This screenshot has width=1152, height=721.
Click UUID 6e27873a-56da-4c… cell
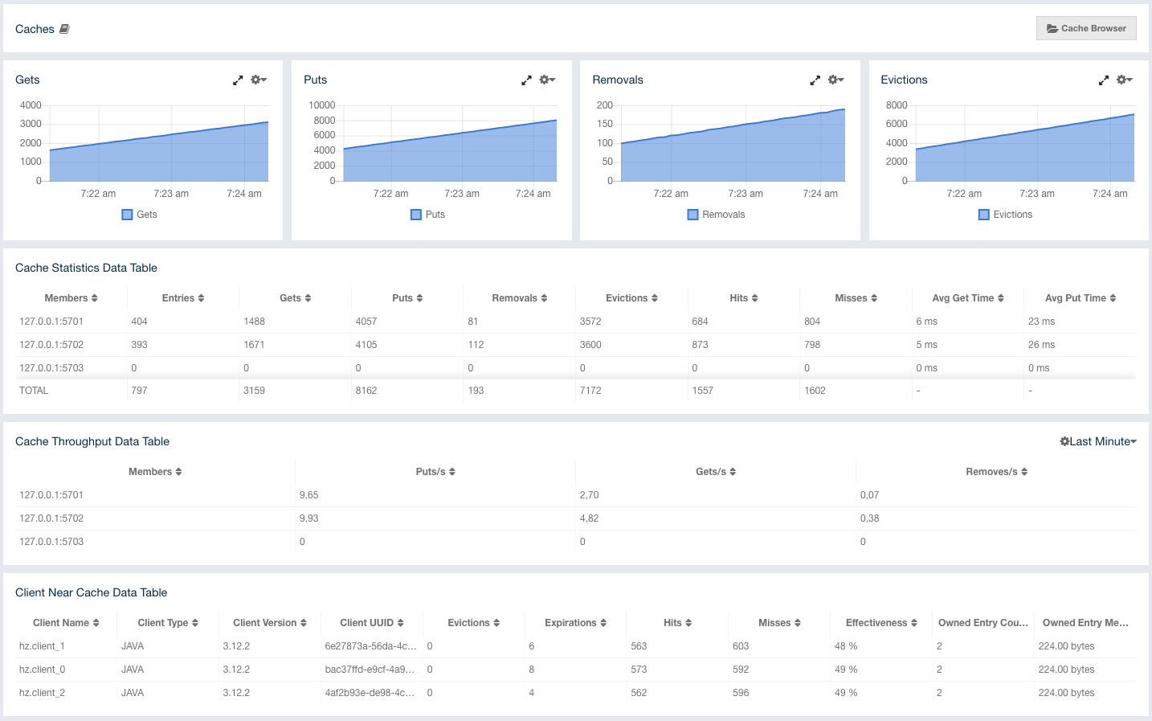(x=370, y=646)
